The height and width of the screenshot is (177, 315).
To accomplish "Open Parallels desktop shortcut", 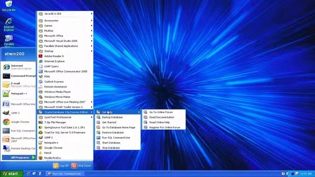I will [9, 41].
